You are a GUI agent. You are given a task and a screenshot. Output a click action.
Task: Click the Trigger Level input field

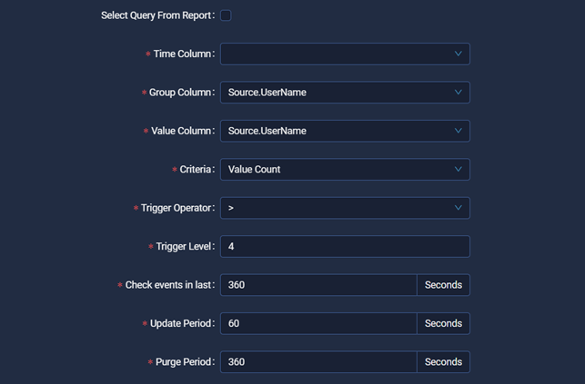click(344, 247)
